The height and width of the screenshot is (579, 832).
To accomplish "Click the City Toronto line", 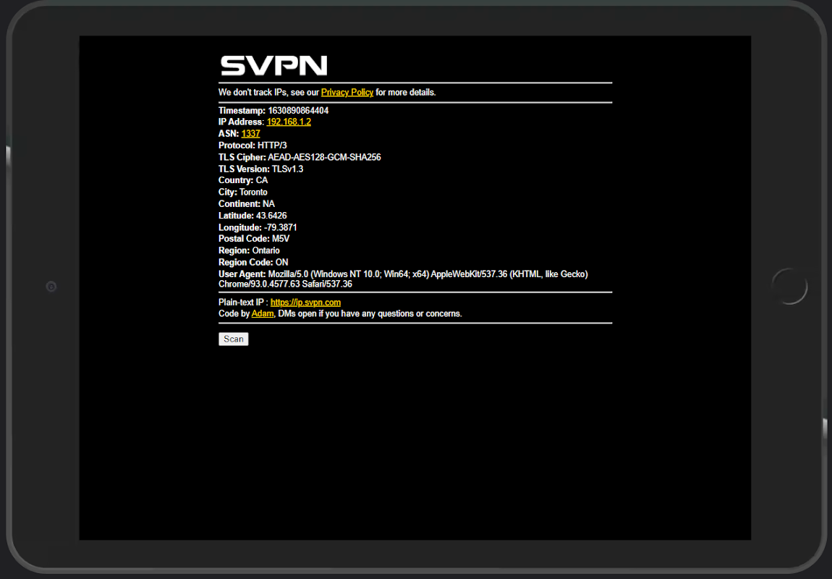I will click(243, 192).
